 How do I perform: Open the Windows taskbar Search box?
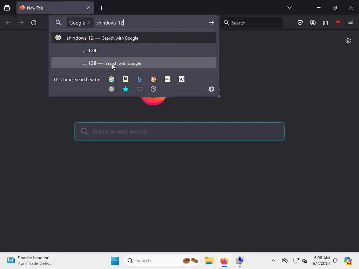tap(162, 261)
